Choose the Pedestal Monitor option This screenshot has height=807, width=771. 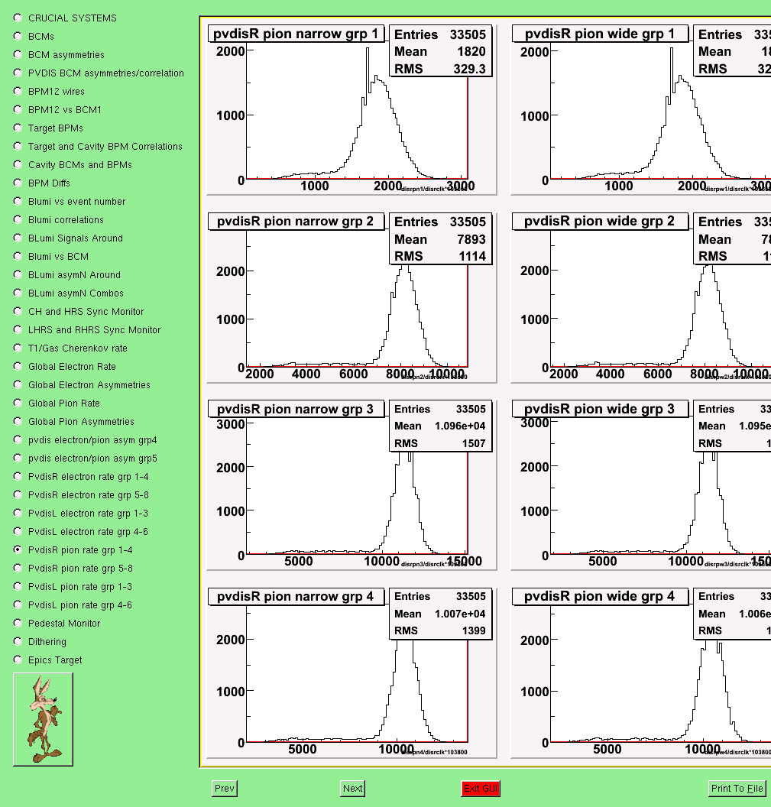tap(18, 624)
